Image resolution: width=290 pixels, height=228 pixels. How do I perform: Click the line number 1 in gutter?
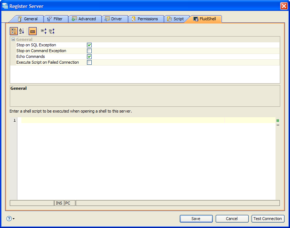(x=14, y=121)
